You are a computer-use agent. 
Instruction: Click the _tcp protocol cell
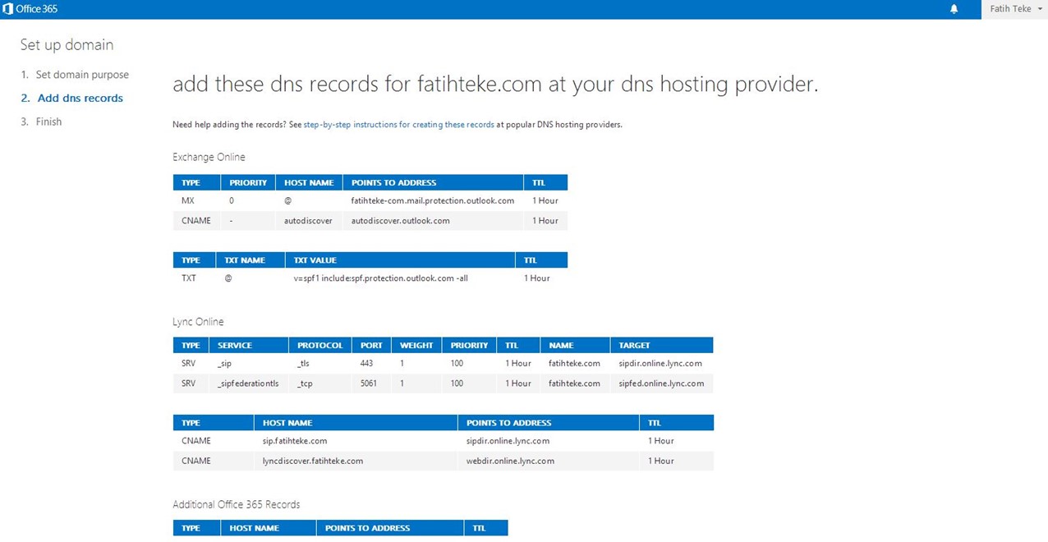click(x=305, y=384)
